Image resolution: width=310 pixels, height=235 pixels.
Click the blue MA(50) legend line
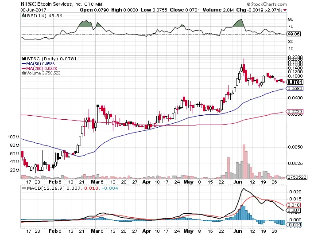[23, 64]
